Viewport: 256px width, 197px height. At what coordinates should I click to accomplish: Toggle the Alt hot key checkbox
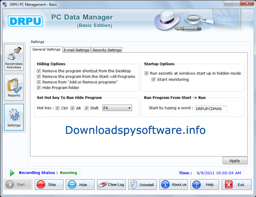[x=73, y=108]
